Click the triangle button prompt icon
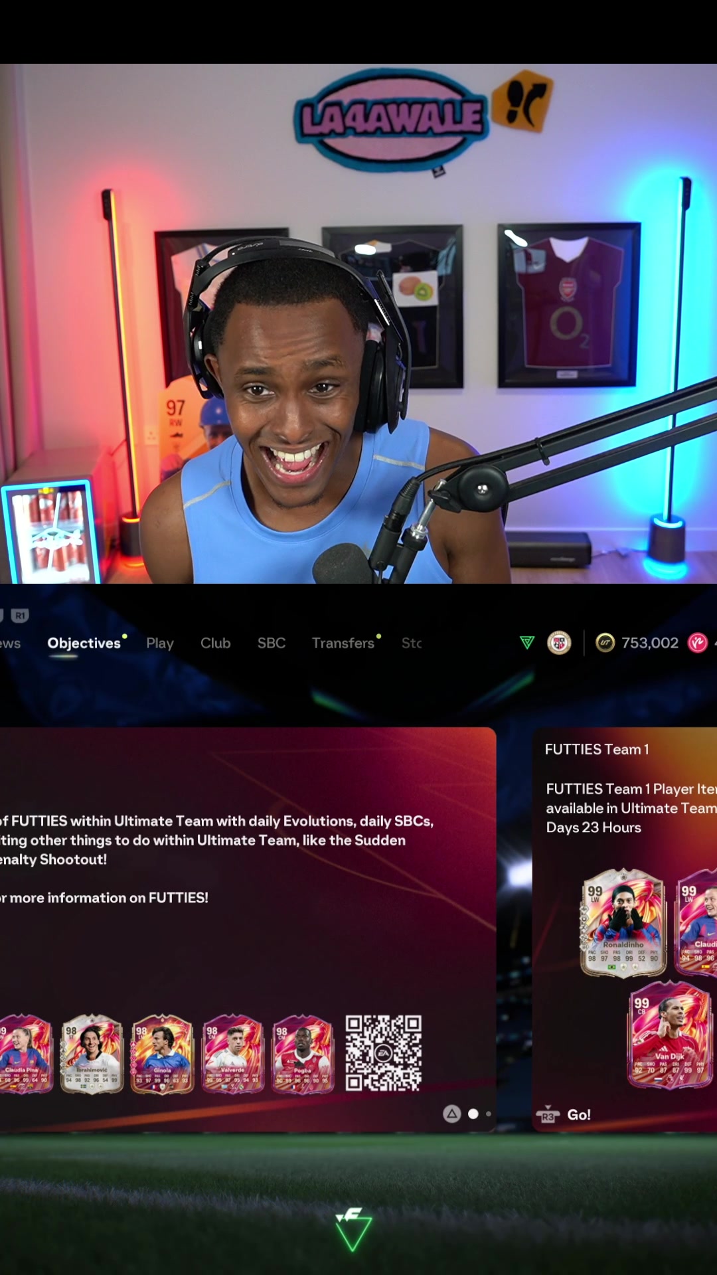This screenshot has width=717, height=1275. click(x=452, y=1114)
